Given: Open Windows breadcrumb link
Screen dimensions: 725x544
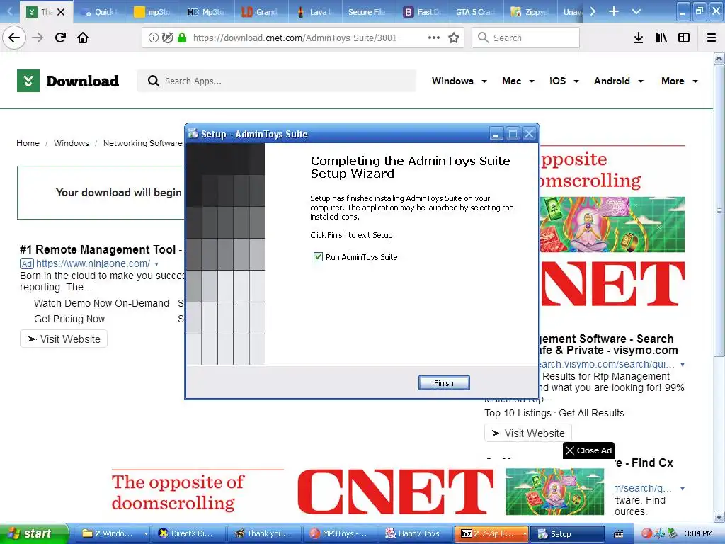Looking at the screenshot, I should click(72, 143).
